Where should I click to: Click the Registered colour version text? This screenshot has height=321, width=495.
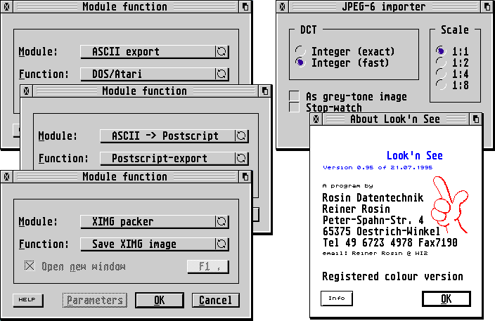pyautogui.click(x=392, y=277)
